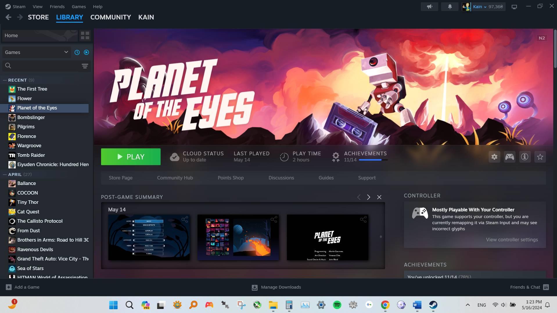Open the Store Page link
The image size is (557, 313).
pyautogui.click(x=121, y=178)
